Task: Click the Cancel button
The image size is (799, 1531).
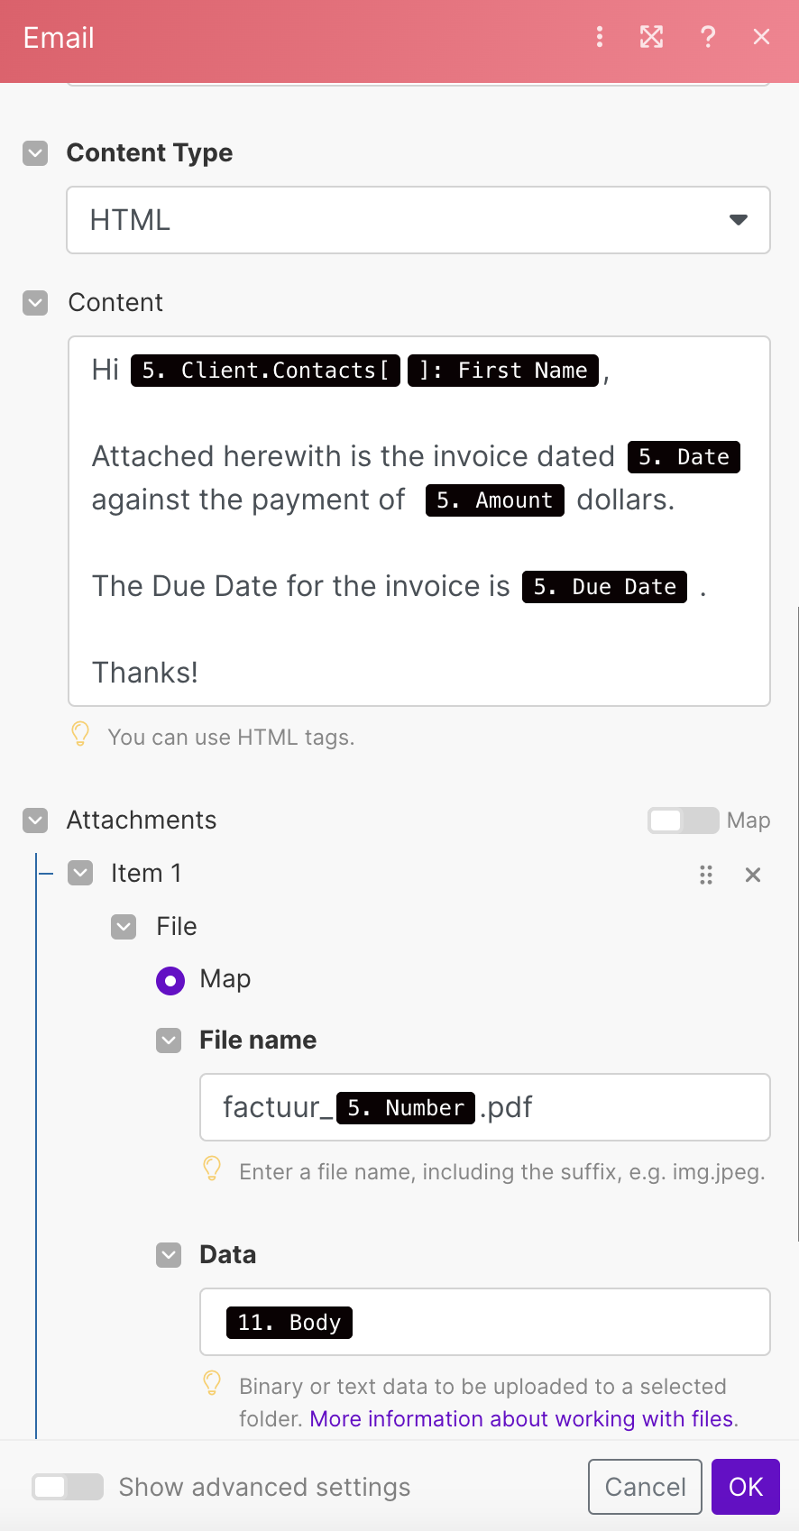Action: click(x=645, y=1487)
